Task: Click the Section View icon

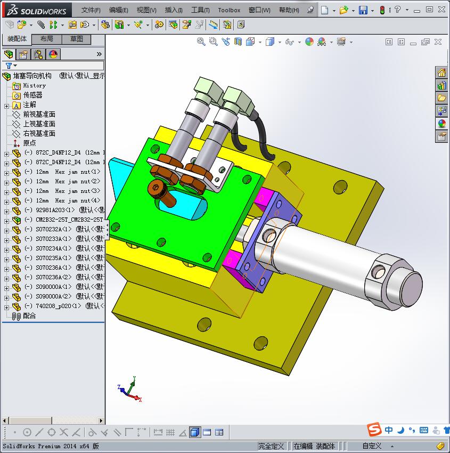Action: [238, 42]
